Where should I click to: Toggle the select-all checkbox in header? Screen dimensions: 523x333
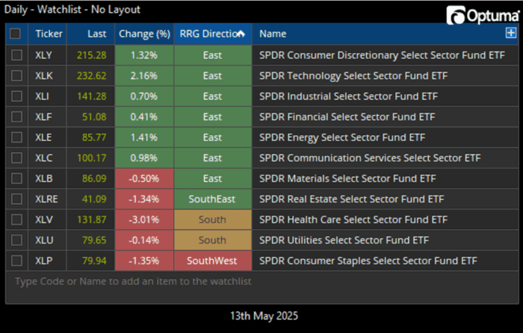16,34
